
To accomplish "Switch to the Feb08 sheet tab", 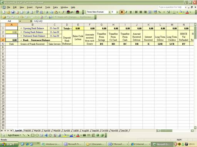I will (28, 130).
